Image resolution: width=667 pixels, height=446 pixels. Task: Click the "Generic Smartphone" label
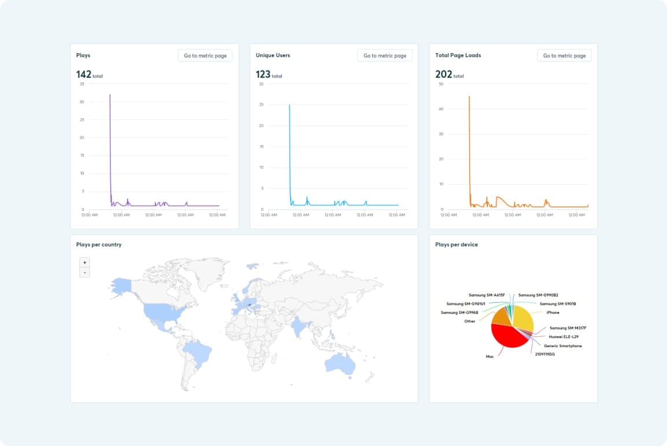[563, 346]
